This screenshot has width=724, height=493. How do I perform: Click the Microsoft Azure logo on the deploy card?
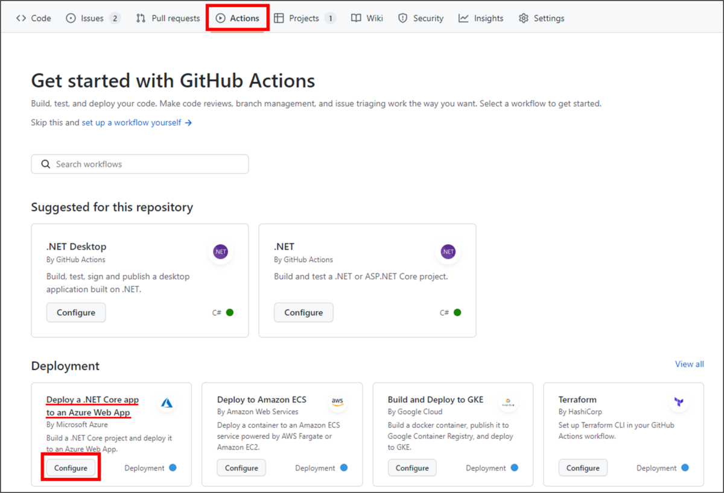[166, 403]
